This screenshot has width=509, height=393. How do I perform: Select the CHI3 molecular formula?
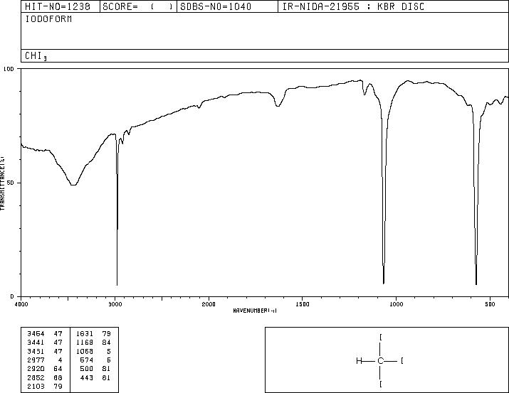(36, 56)
